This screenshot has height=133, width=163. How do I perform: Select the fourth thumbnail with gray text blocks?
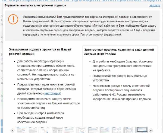[58, 130]
